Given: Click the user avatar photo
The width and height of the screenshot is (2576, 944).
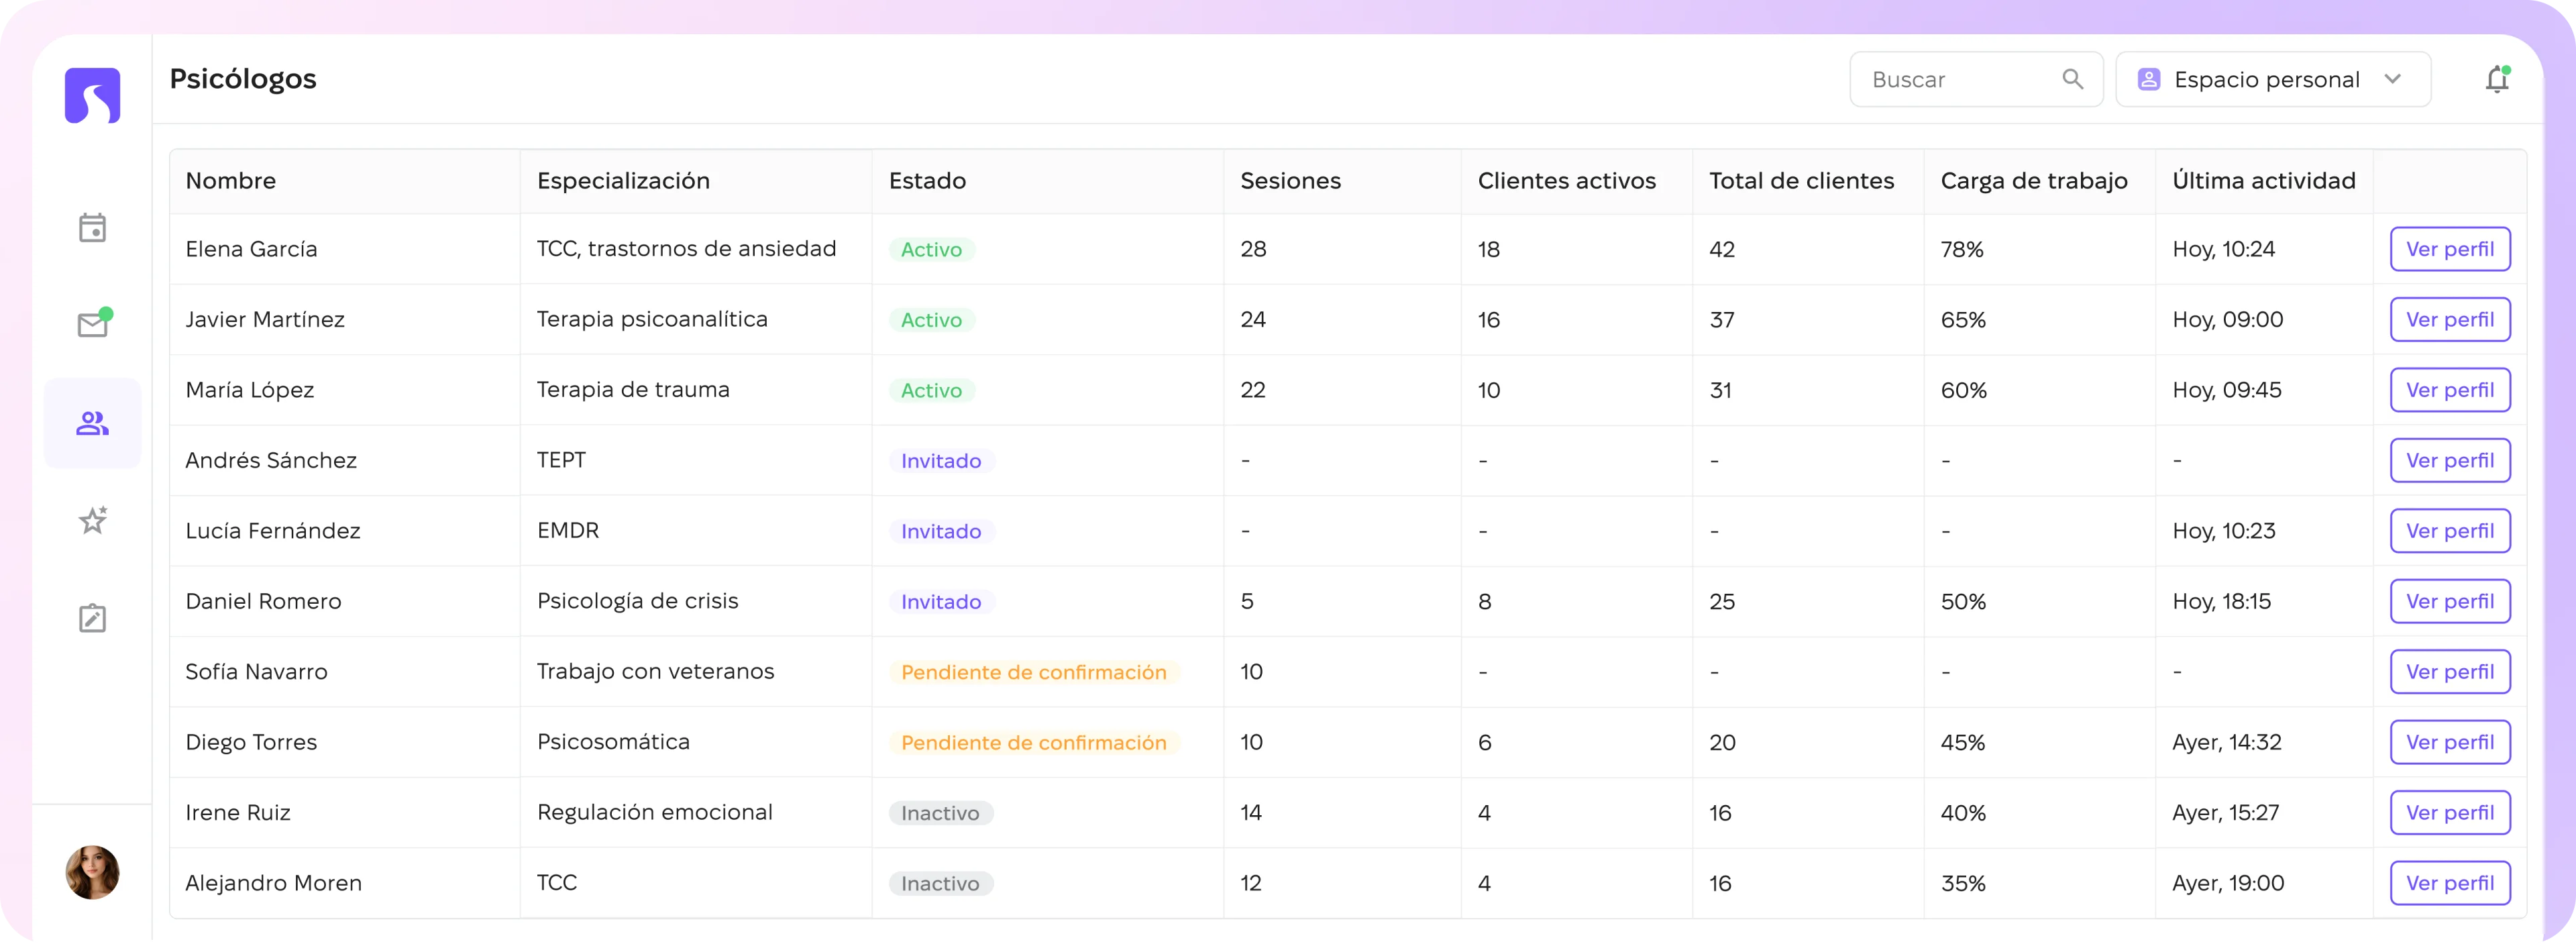Looking at the screenshot, I should click(x=92, y=872).
